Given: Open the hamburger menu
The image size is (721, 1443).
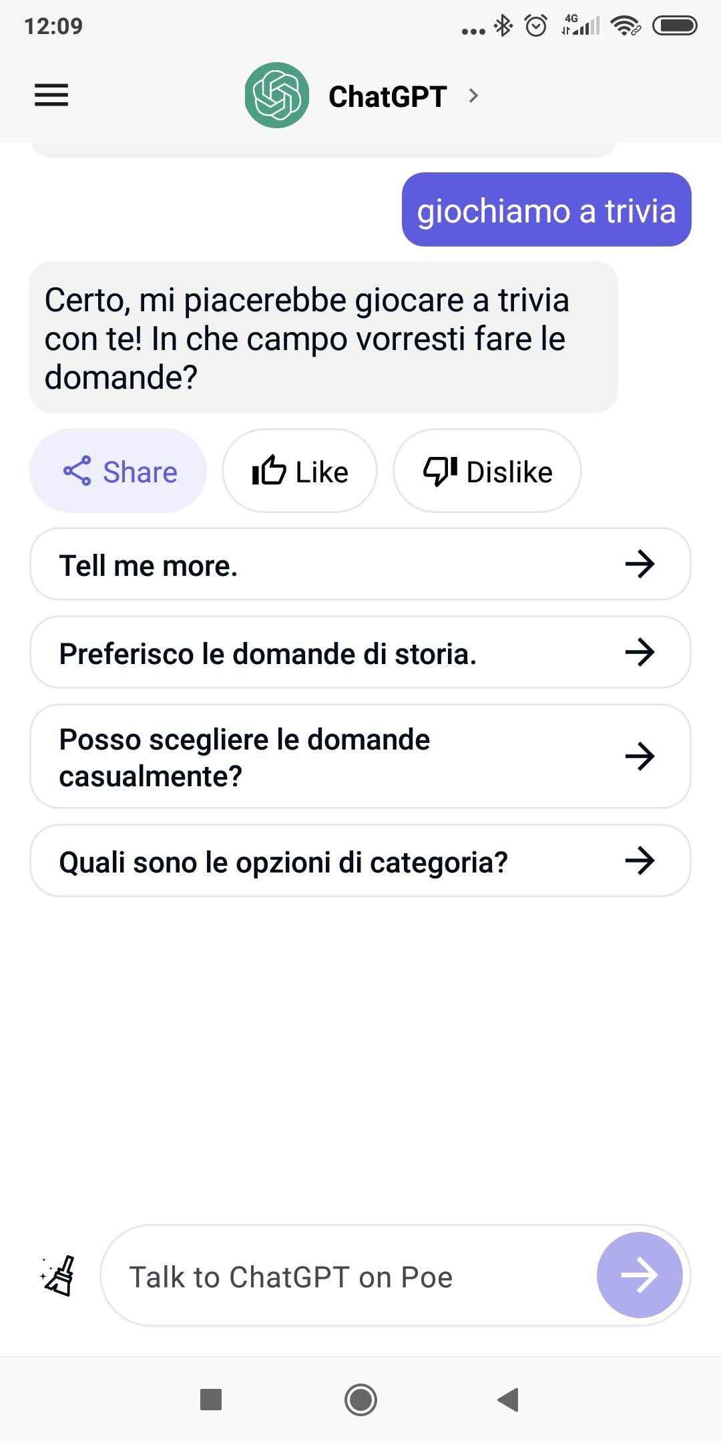Looking at the screenshot, I should (51, 95).
